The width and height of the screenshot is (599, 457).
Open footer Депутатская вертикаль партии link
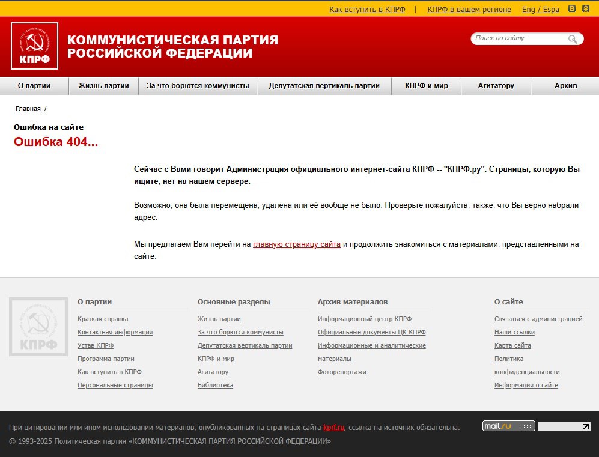245,345
